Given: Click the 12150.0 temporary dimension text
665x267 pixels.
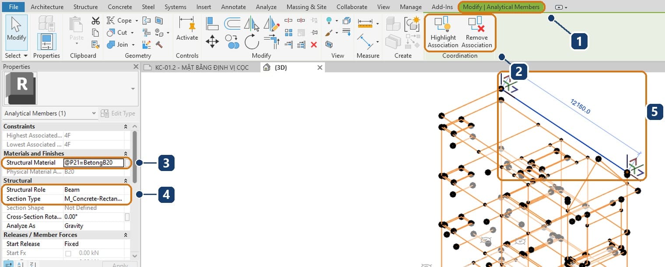Looking at the screenshot, I should [580, 106].
